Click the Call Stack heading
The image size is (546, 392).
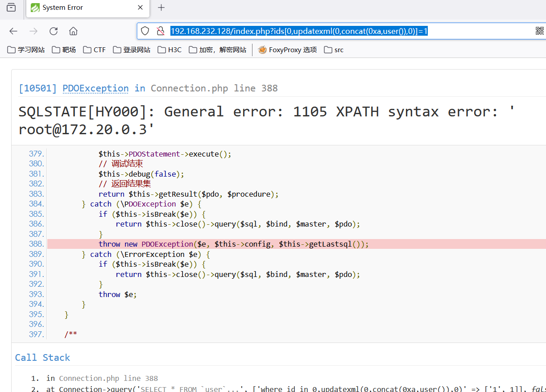[42, 358]
